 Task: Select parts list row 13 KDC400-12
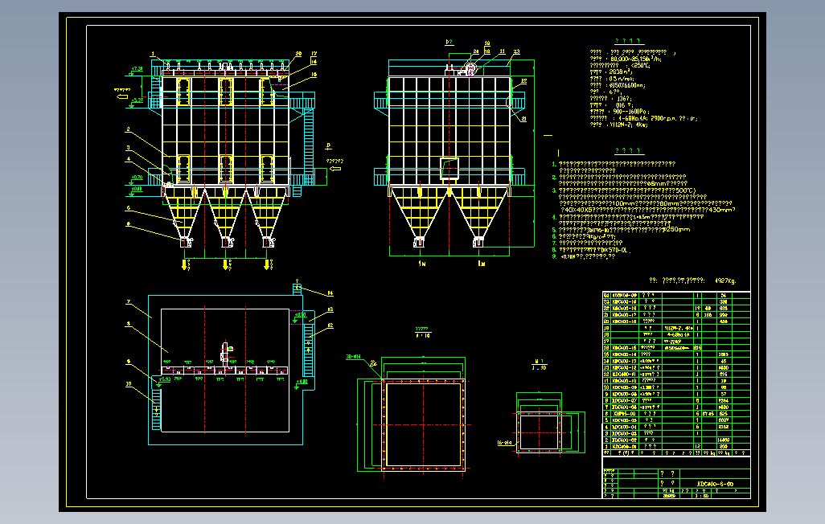tap(676, 368)
